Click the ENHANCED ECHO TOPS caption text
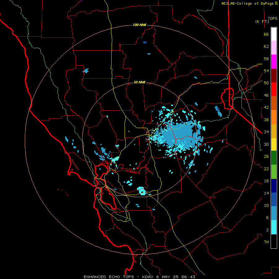 109,277
